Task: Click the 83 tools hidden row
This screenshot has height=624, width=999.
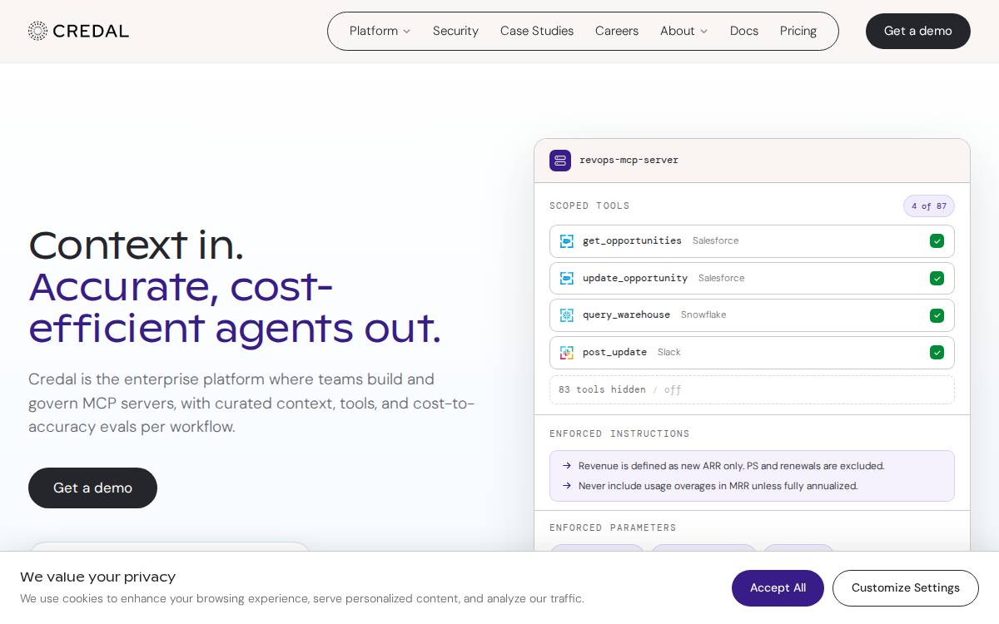Action: (752, 390)
